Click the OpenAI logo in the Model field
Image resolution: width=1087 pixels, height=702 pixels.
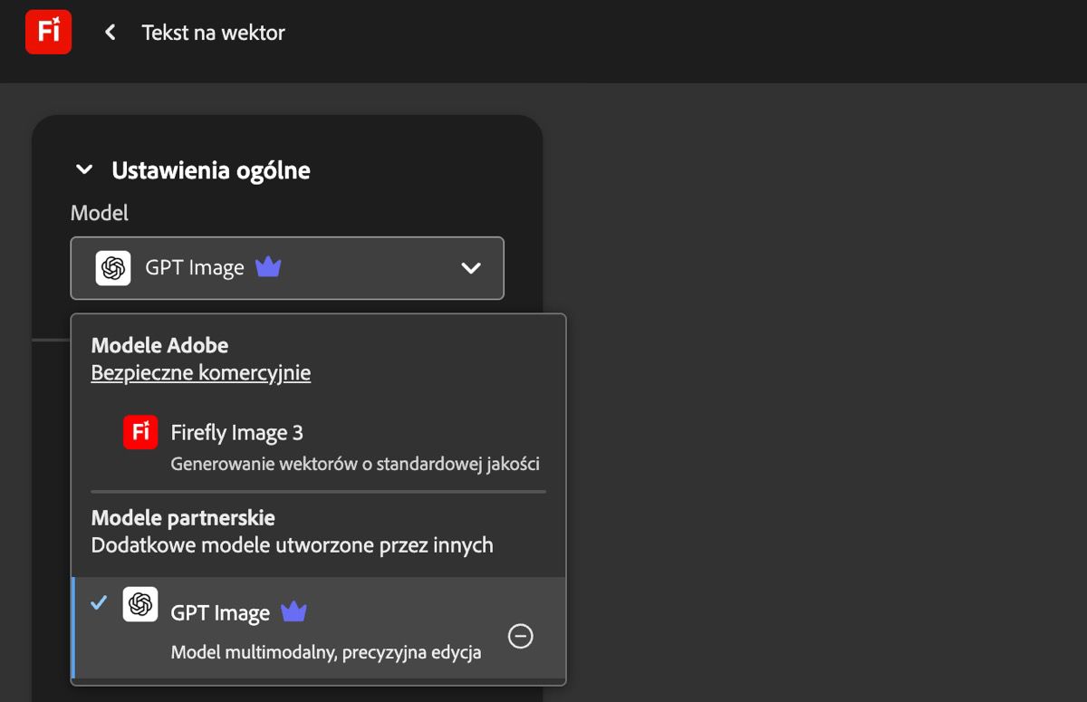pyautogui.click(x=113, y=268)
